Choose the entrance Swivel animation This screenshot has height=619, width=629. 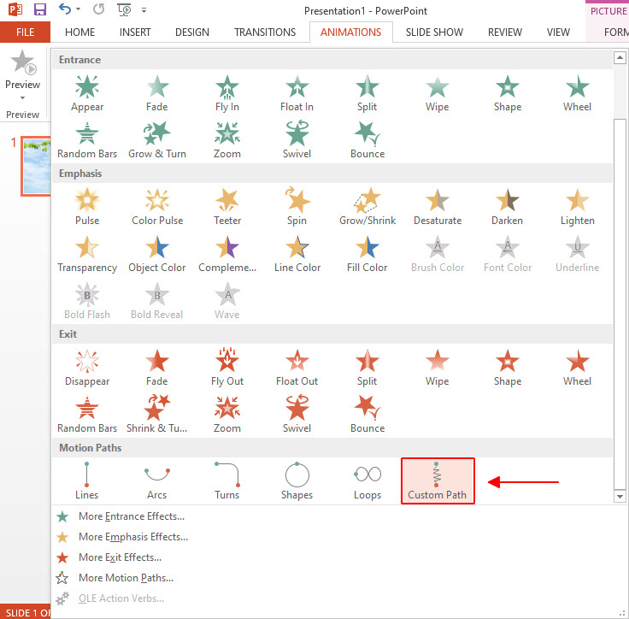point(297,140)
